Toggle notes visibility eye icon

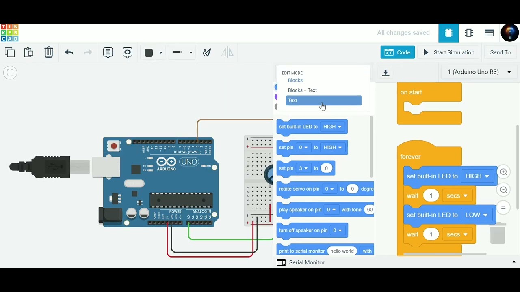128,52
